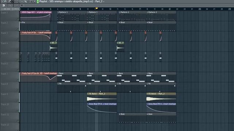The width and height of the screenshot is (234, 131).
Task: Toggle the Stretch option
Action: (15, 9)
